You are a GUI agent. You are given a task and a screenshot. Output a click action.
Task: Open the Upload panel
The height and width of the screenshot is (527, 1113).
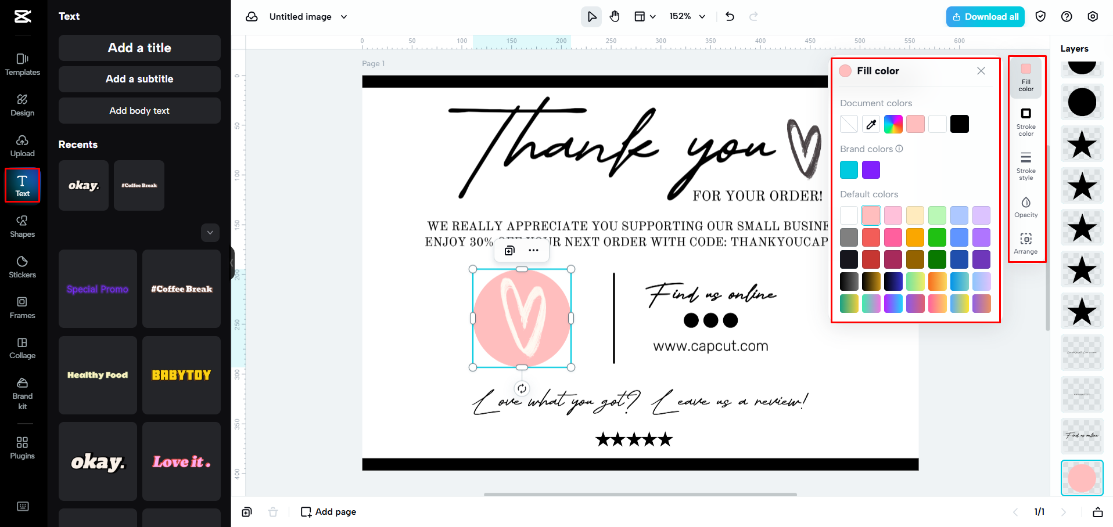[x=23, y=146]
